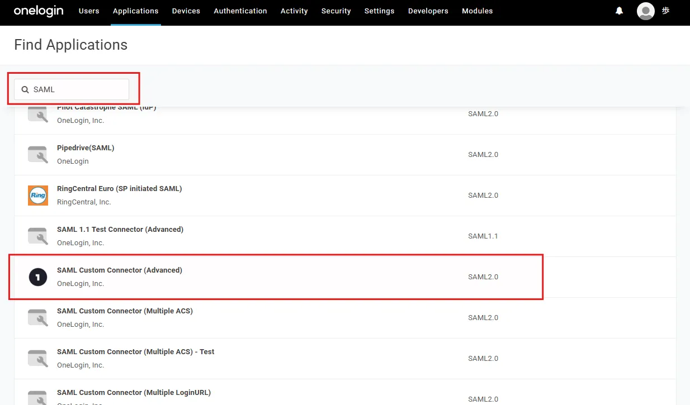Open the user avatar menu
Screen dimensions: 690x405
point(646,11)
